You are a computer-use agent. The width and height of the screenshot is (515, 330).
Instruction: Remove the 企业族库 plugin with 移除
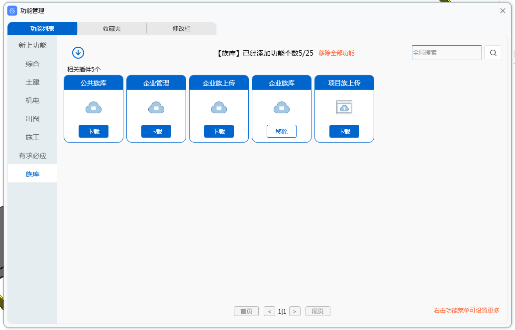click(282, 131)
